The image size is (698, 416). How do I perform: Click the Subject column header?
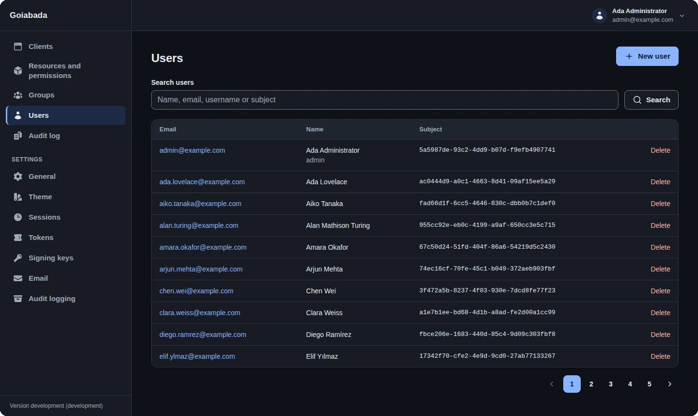pos(430,129)
